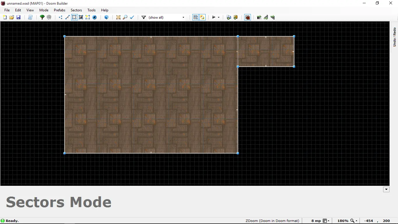398x224 pixels.
Task: Click the gradient brightness icon
Action: tap(259, 17)
